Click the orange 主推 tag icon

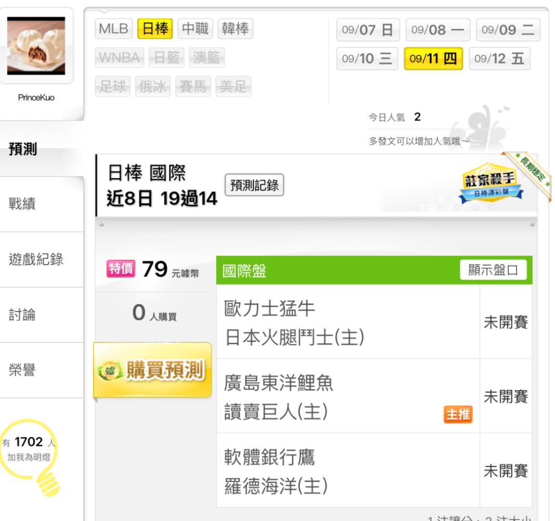point(458,414)
